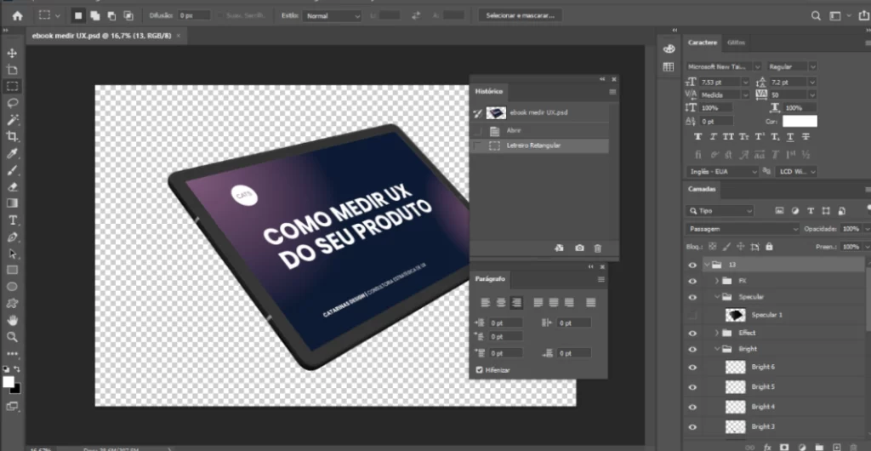Expand the FX layer group
Viewport: 871px width, 451px height.
click(x=717, y=281)
